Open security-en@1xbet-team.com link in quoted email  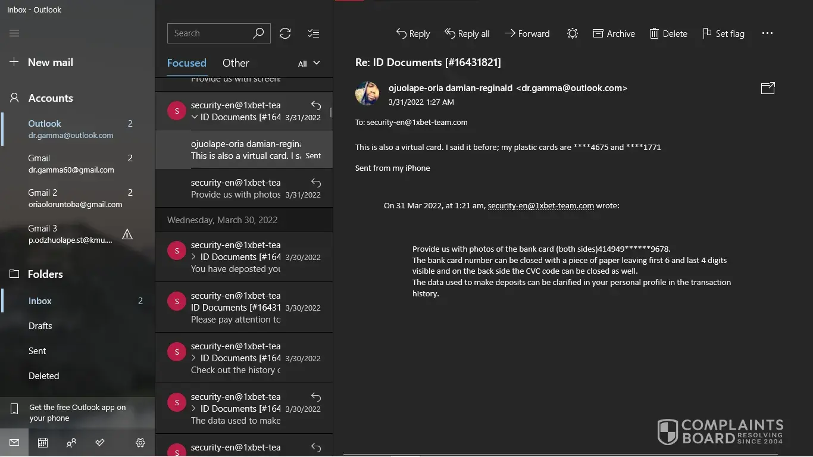pos(540,205)
